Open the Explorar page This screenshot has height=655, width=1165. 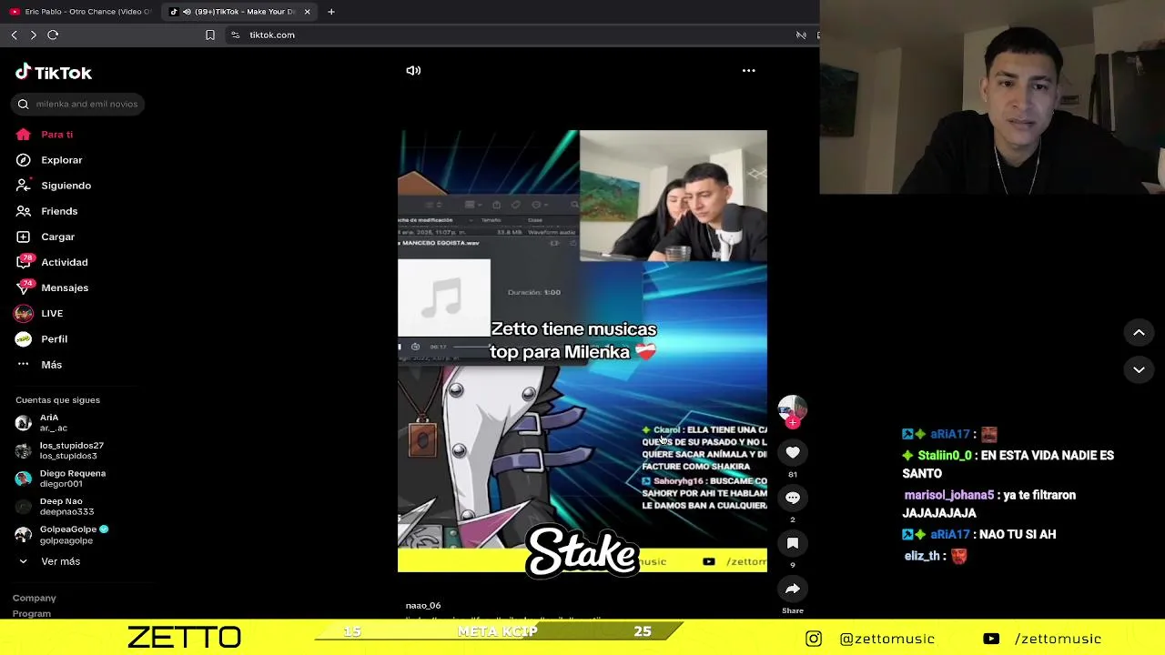click(x=61, y=160)
